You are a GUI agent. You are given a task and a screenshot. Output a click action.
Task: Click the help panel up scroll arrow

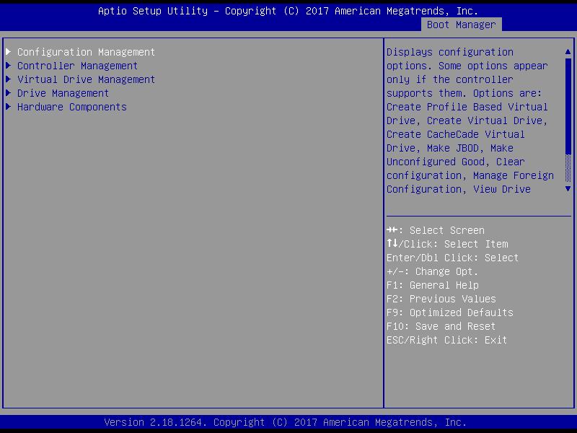(x=568, y=52)
